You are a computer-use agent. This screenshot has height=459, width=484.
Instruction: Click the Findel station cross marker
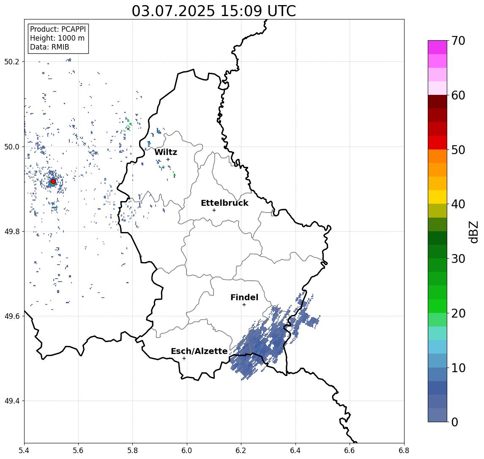point(244,305)
